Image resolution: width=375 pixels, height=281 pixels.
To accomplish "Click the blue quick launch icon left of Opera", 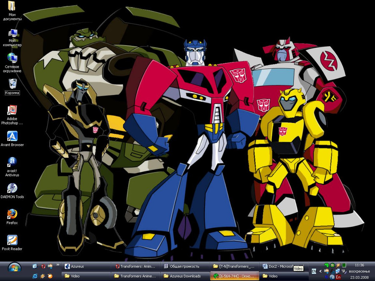I will click(35, 266).
